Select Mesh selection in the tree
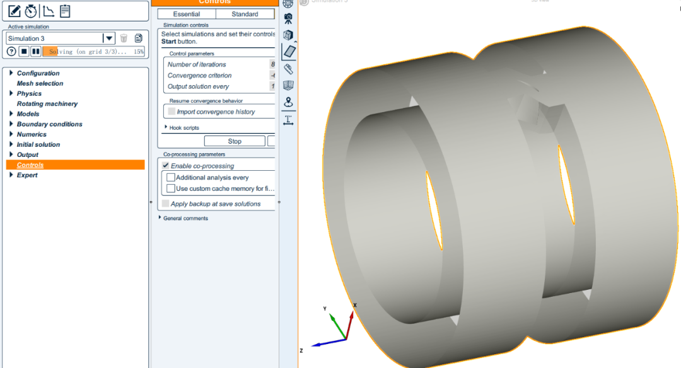 (40, 83)
